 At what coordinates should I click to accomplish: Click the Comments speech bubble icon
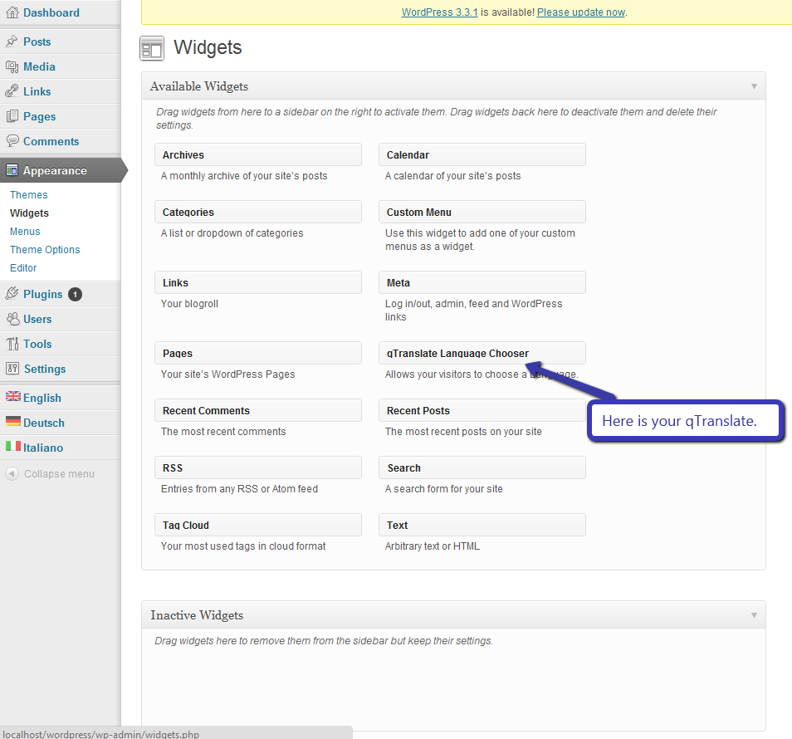coord(12,141)
